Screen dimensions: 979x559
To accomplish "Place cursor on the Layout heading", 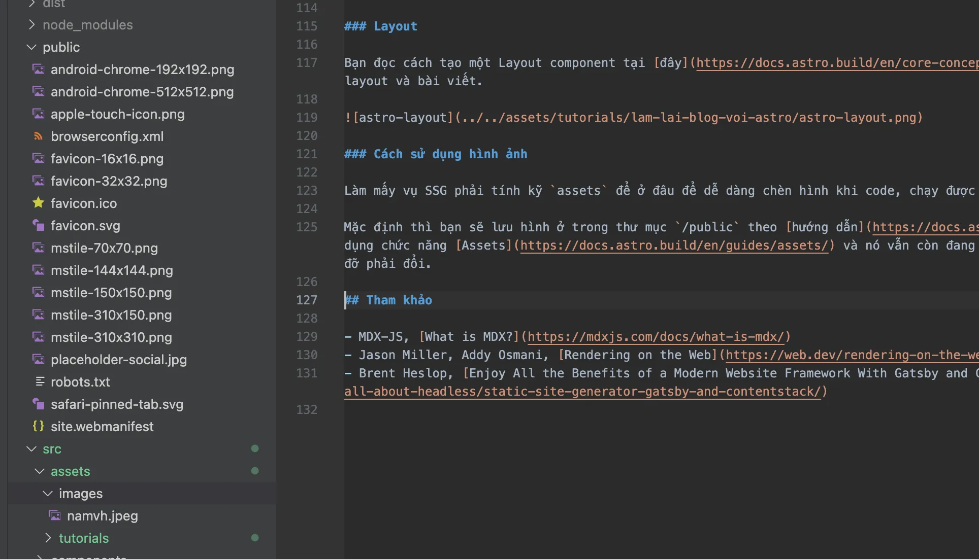I will (395, 26).
